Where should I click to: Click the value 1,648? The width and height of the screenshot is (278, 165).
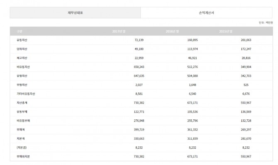(193, 85)
